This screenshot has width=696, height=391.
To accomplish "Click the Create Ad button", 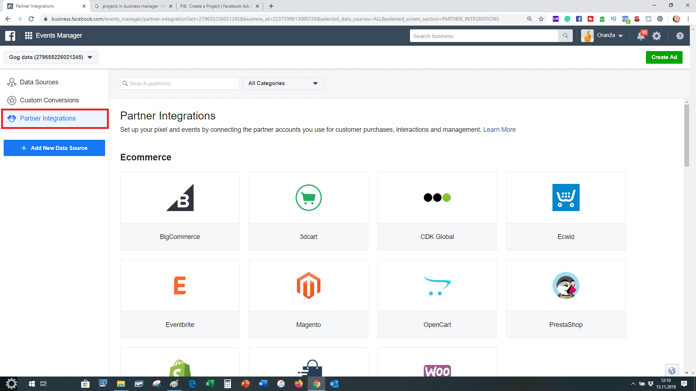I will click(664, 57).
